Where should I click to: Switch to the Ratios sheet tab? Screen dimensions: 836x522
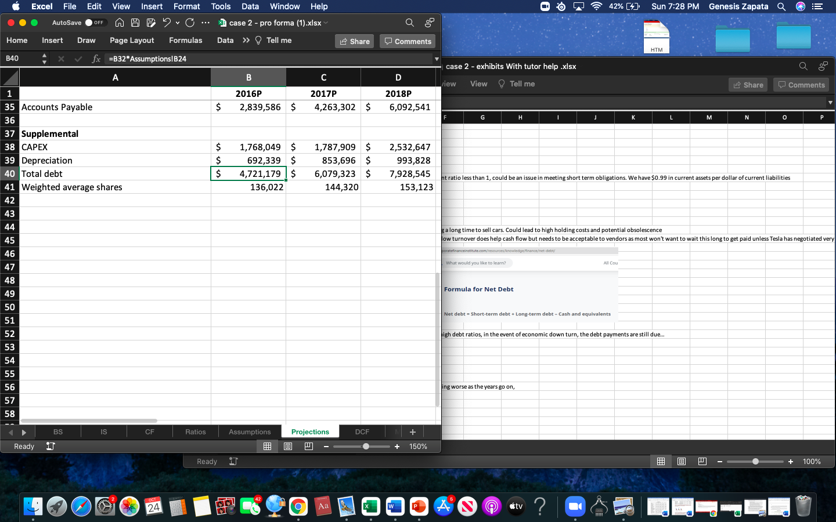pyautogui.click(x=196, y=432)
